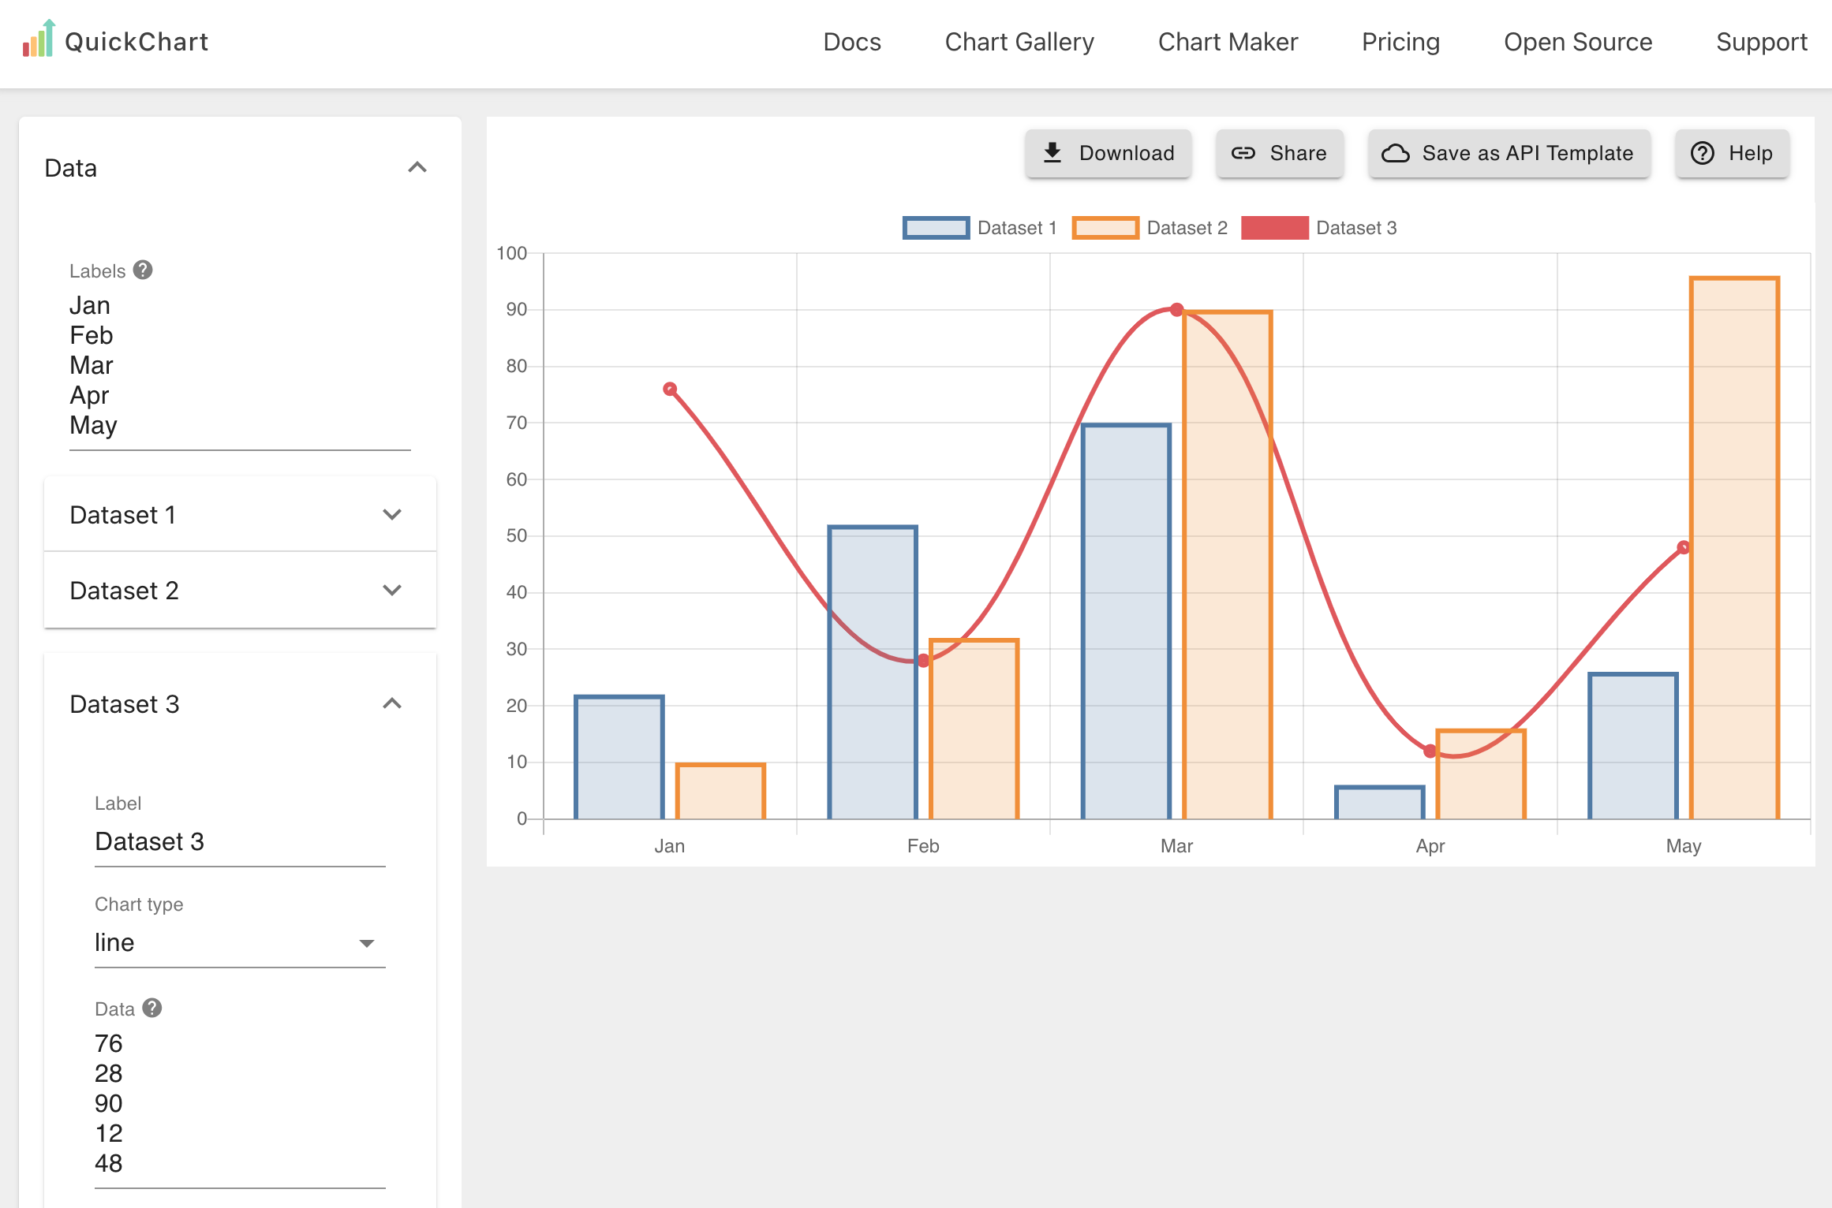Viewport: 1832px width, 1208px height.
Task: Open the Chart type dropdown showing line
Action: 240,943
